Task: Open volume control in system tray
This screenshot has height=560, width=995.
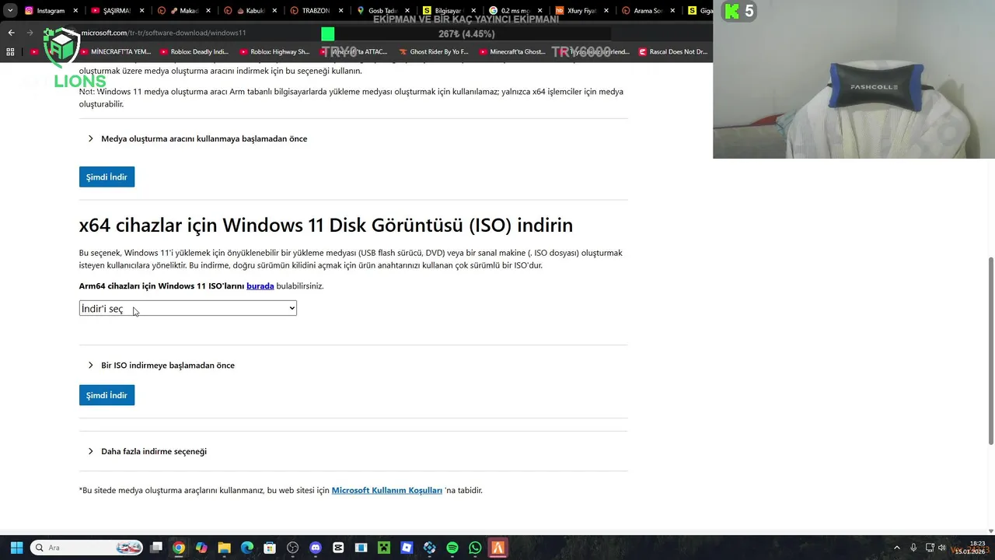Action: pyautogui.click(x=942, y=548)
